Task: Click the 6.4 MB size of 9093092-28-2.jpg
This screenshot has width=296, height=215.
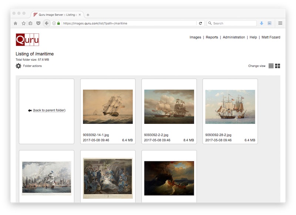Action: pos(250,140)
